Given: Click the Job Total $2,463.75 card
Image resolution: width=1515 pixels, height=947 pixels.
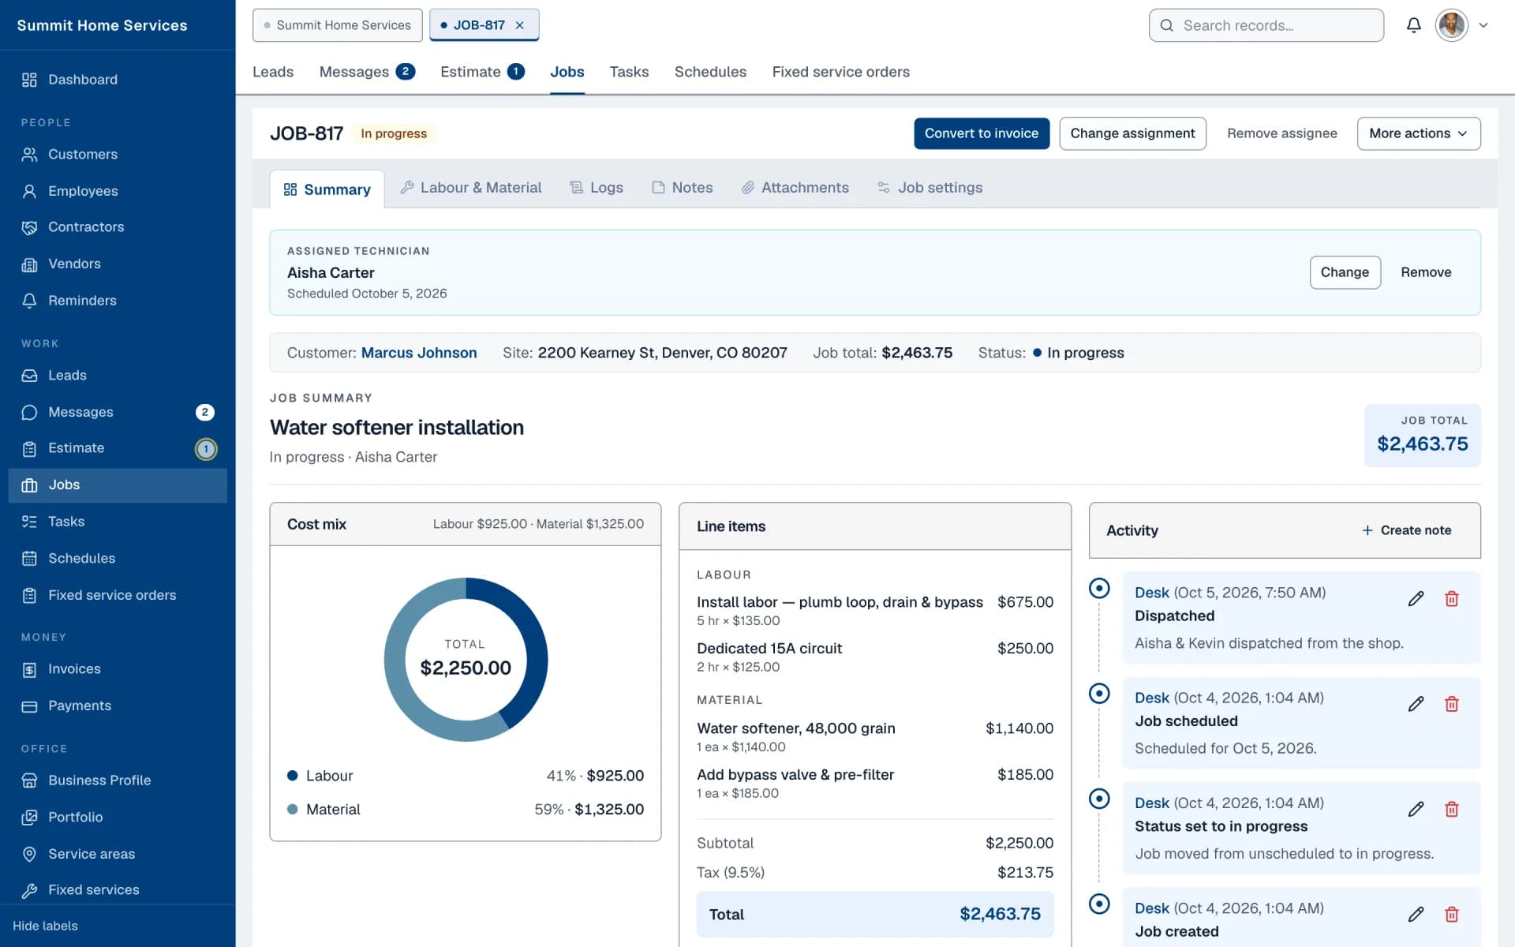Looking at the screenshot, I should 1422,436.
